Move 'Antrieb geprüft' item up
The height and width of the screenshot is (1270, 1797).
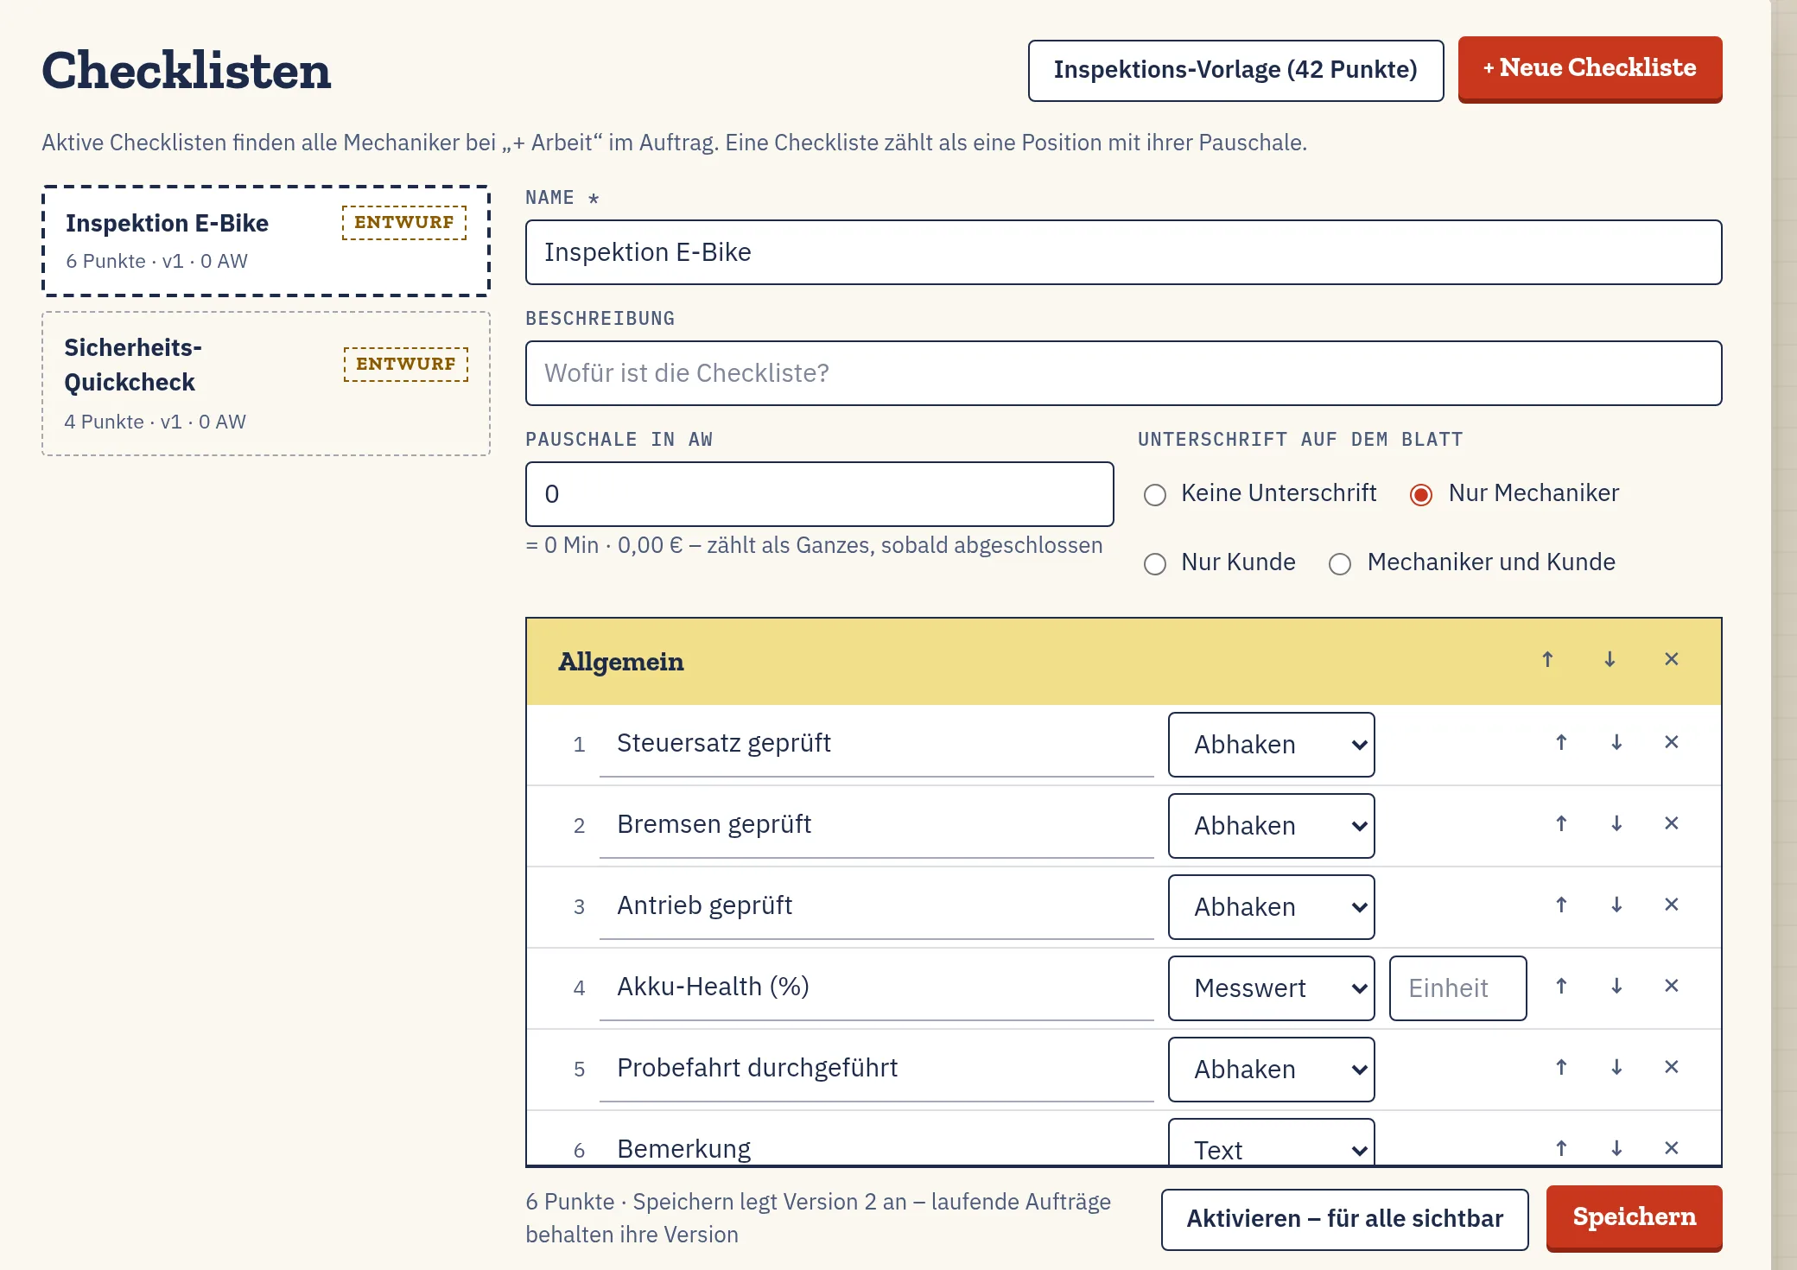1561,905
